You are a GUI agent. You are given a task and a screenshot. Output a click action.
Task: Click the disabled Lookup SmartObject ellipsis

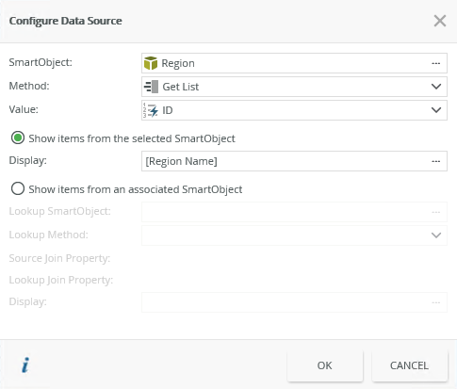pos(435,212)
